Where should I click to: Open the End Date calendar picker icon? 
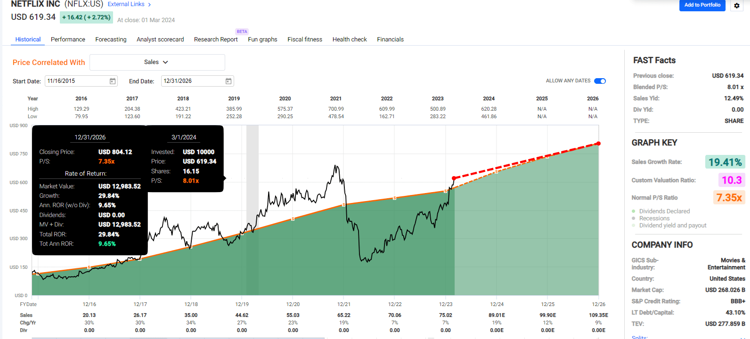tap(228, 81)
